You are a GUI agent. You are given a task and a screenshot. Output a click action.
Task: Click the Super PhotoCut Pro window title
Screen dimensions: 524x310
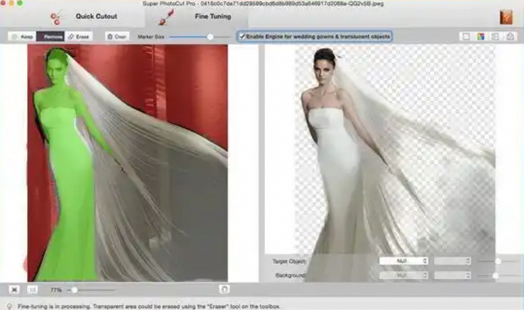click(263, 4)
